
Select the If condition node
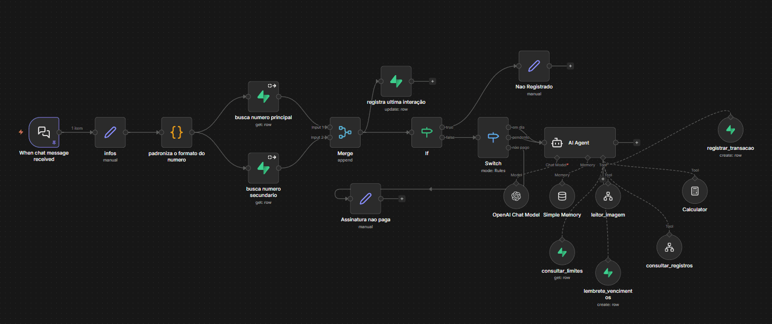click(426, 132)
